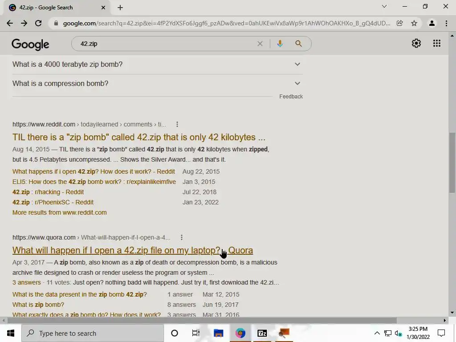Image resolution: width=456 pixels, height=342 pixels.
Task: Open File Explorer from taskbar
Action: [x=218, y=333]
